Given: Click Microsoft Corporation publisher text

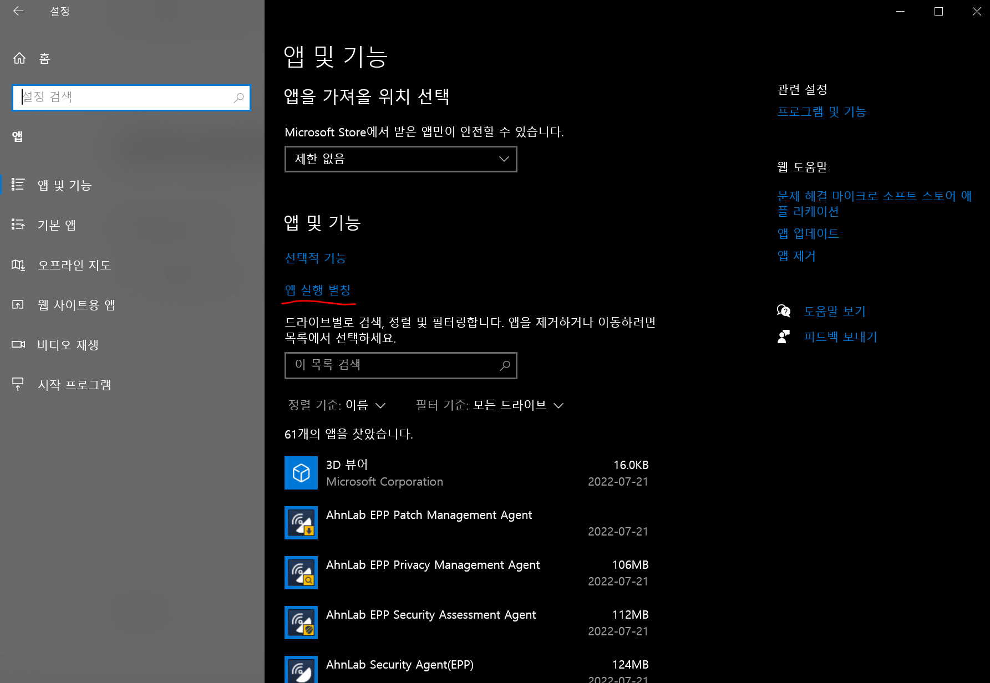Looking at the screenshot, I should [384, 482].
